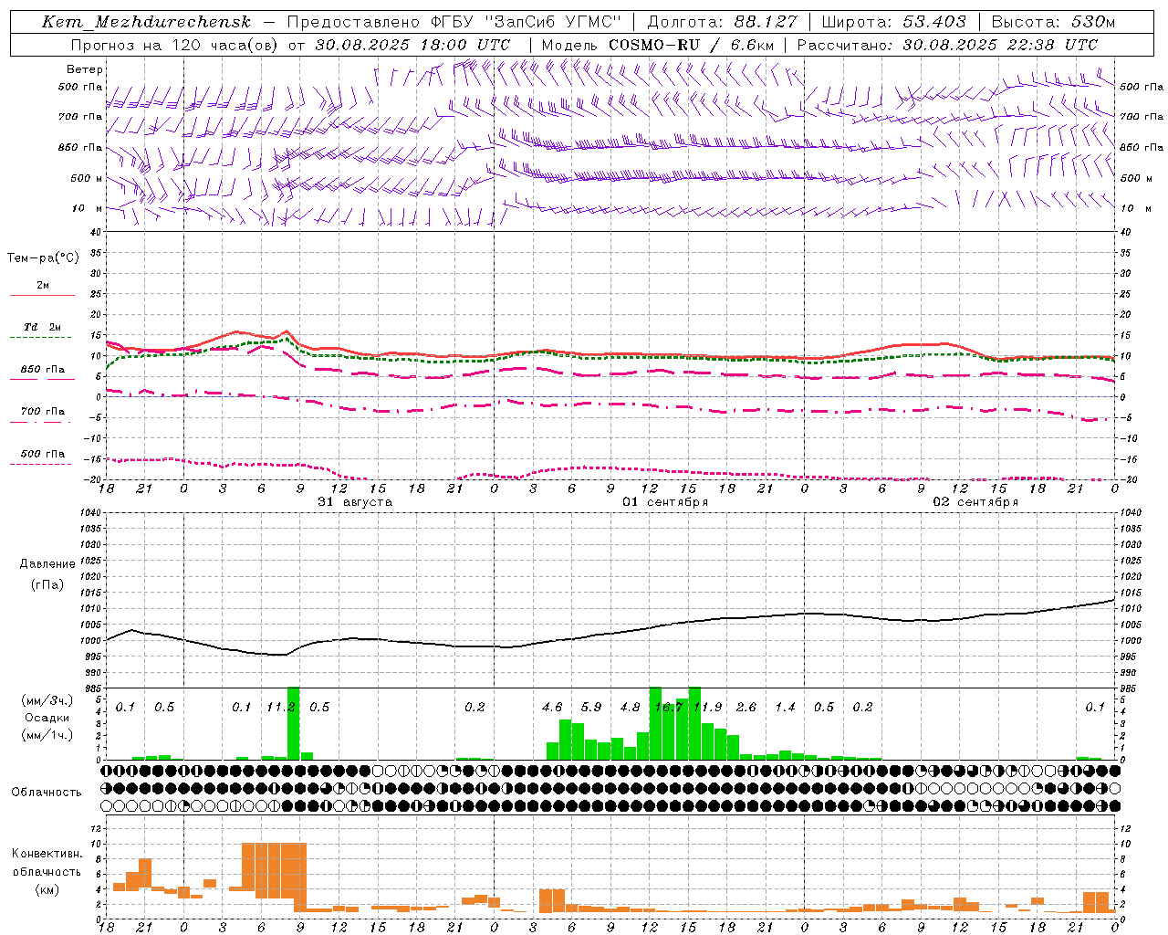Screen dimensions: 1168x935
Task: Select the date label "01 сентября"
Action: 665,502
